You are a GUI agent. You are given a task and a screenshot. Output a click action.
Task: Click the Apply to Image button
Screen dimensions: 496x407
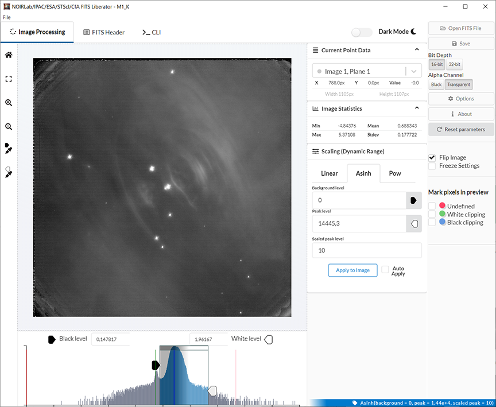coord(352,270)
